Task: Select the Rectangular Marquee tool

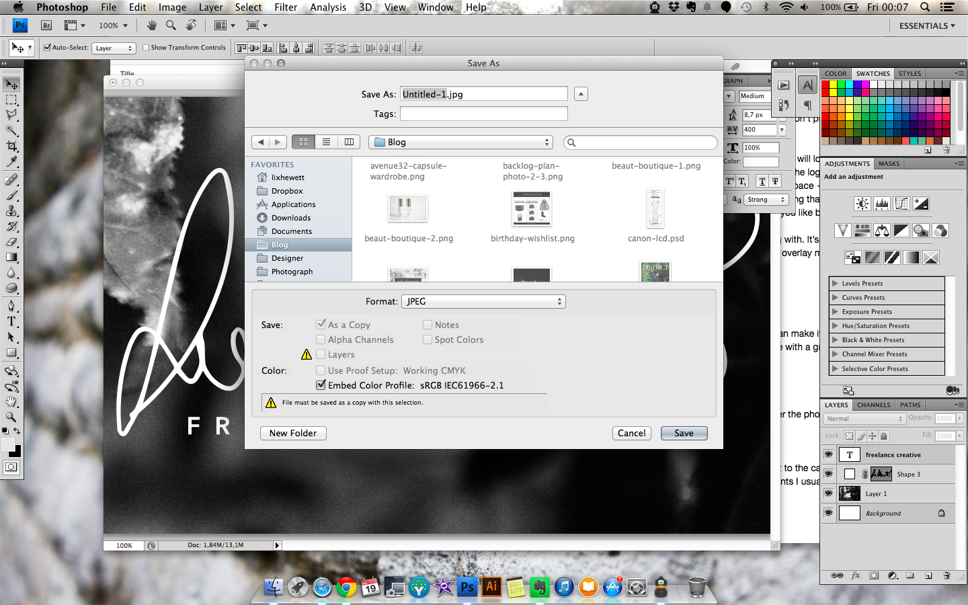Action: point(11,100)
